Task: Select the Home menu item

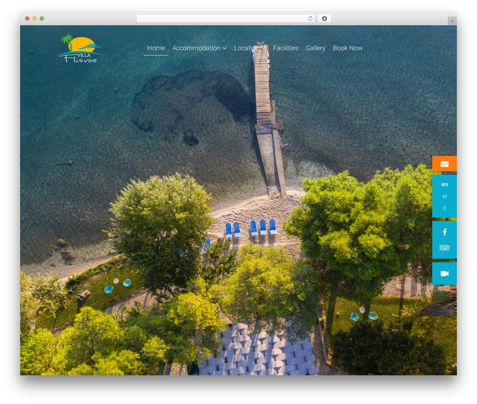Action: coord(156,48)
